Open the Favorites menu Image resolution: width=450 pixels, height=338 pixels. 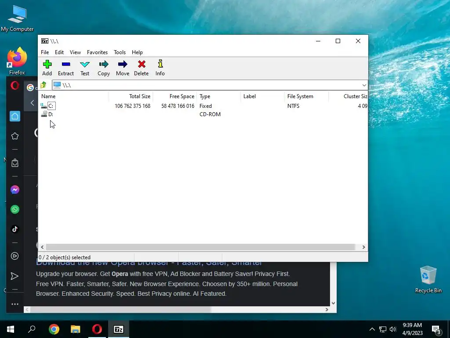click(x=97, y=52)
